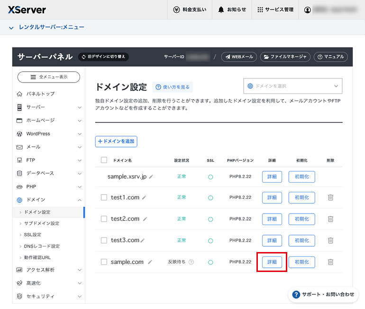365x309 pixels.
Task: Expand PHP sidebar section
Action: click(49, 187)
